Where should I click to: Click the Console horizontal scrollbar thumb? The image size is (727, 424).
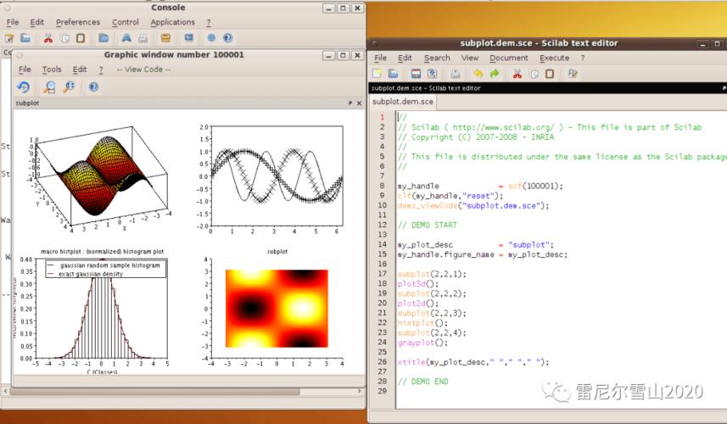pos(154,392)
